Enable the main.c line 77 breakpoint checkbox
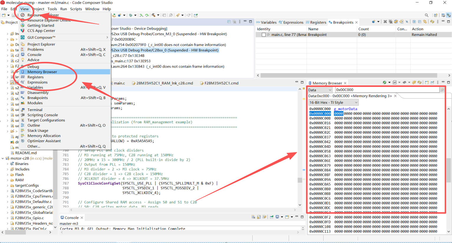Screen dimensions: 452x243 tap(263, 35)
